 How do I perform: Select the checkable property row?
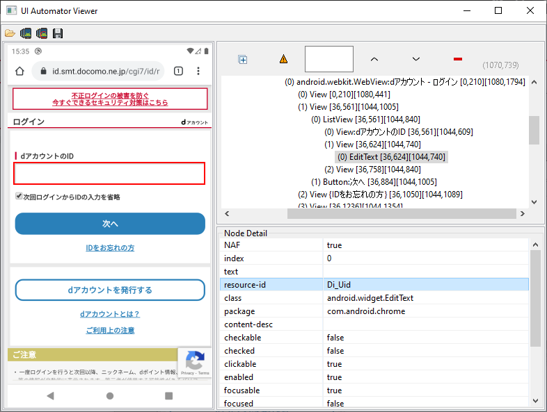coord(374,338)
